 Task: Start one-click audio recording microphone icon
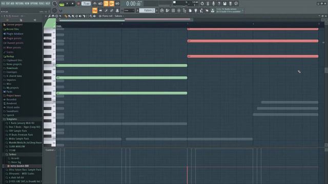tap(213, 4)
